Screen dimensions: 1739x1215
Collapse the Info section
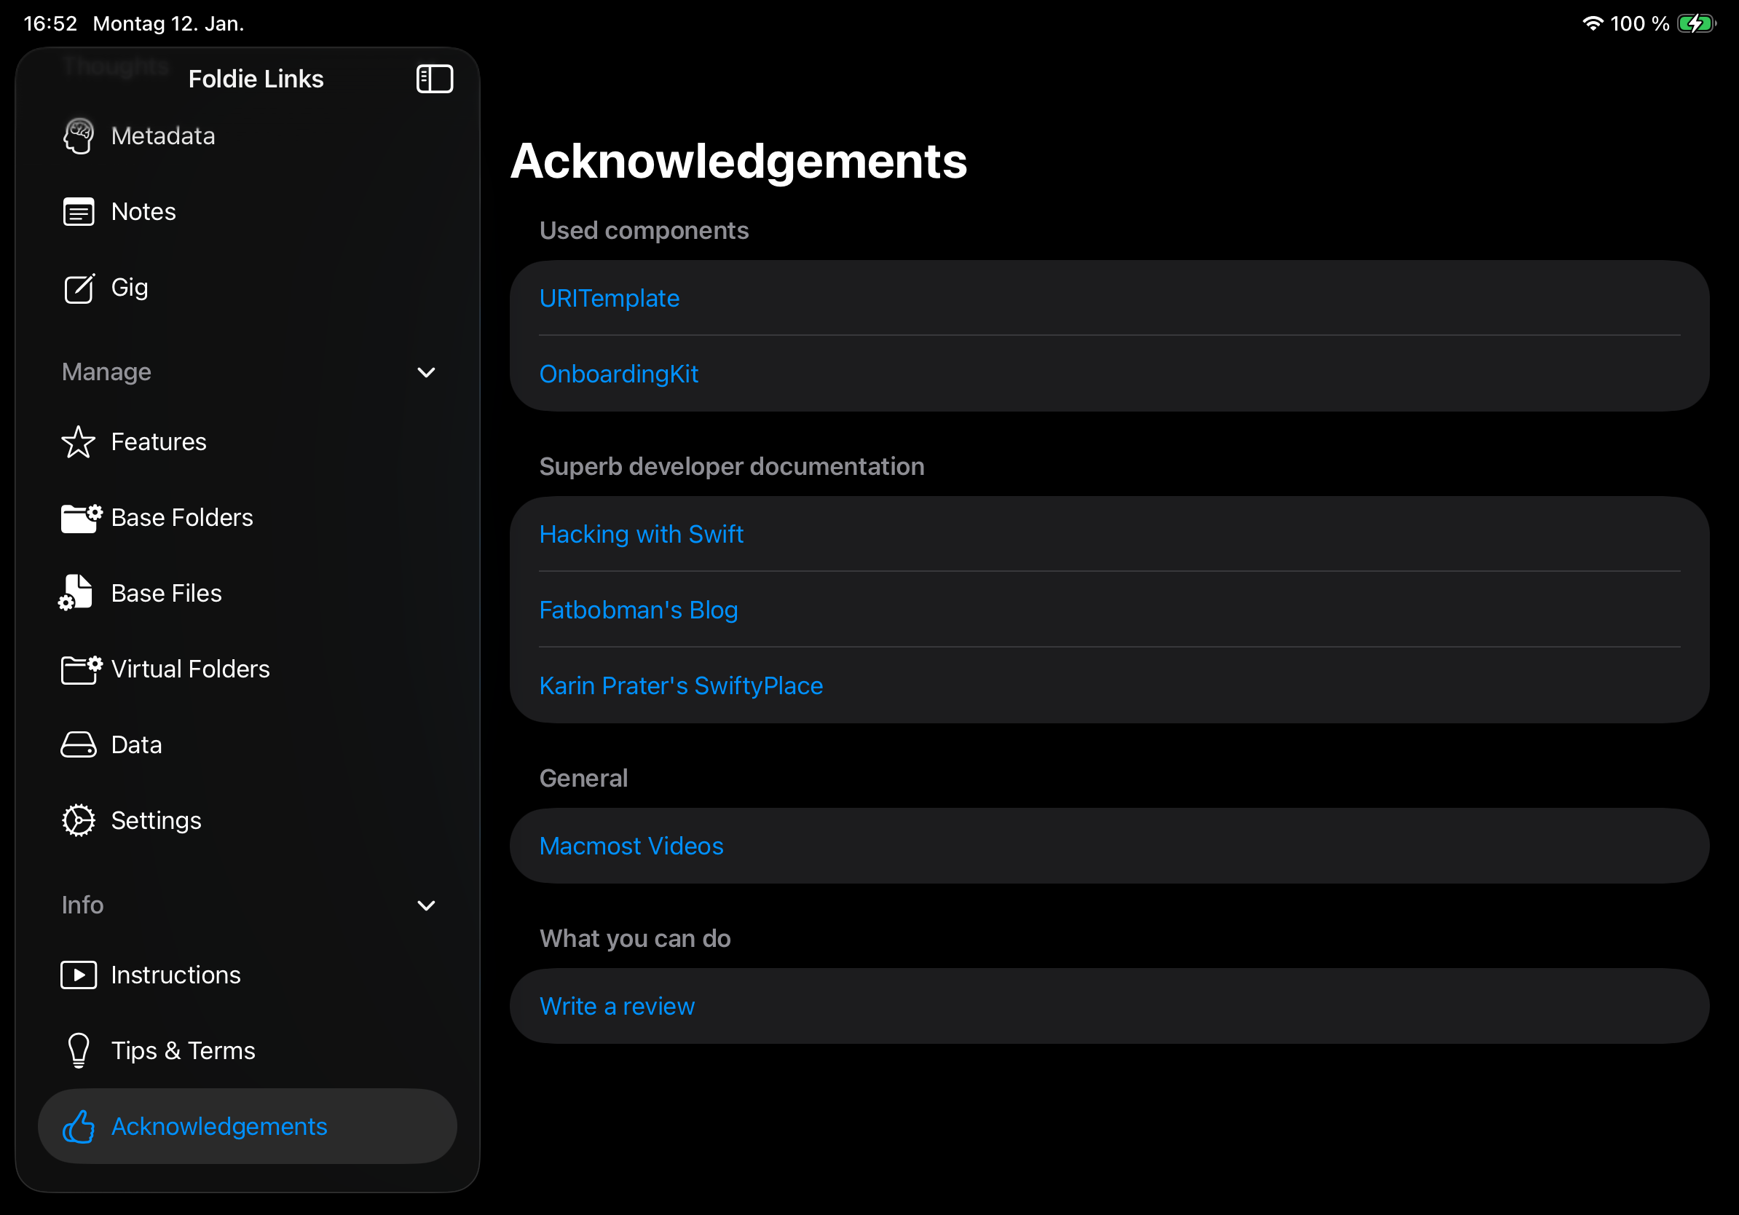[x=427, y=905]
